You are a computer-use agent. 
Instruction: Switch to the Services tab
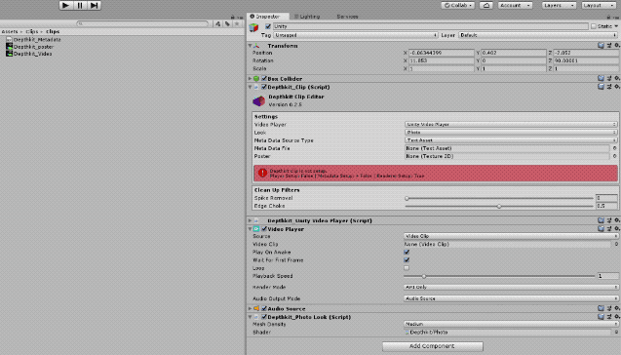(347, 17)
